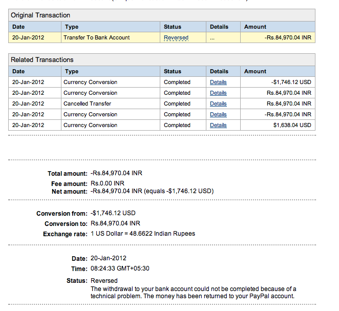The image size is (339, 311).
Task: Open Details for the -Rs.84,970.04 INR currency conversion
Action: (x=218, y=114)
